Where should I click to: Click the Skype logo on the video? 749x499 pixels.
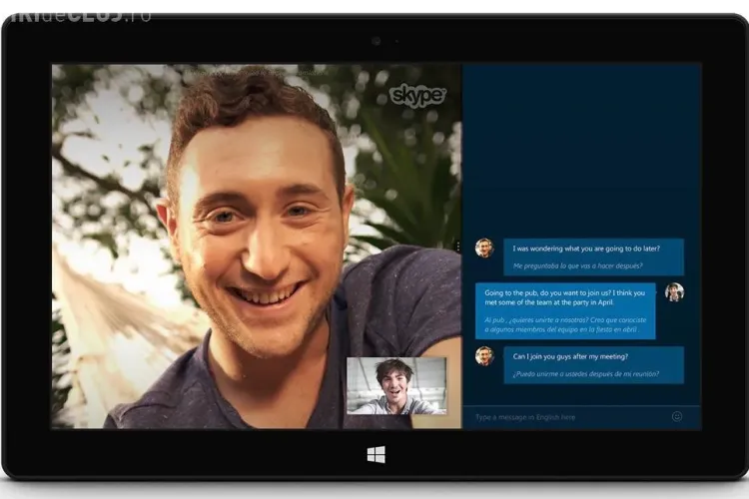(416, 95)
